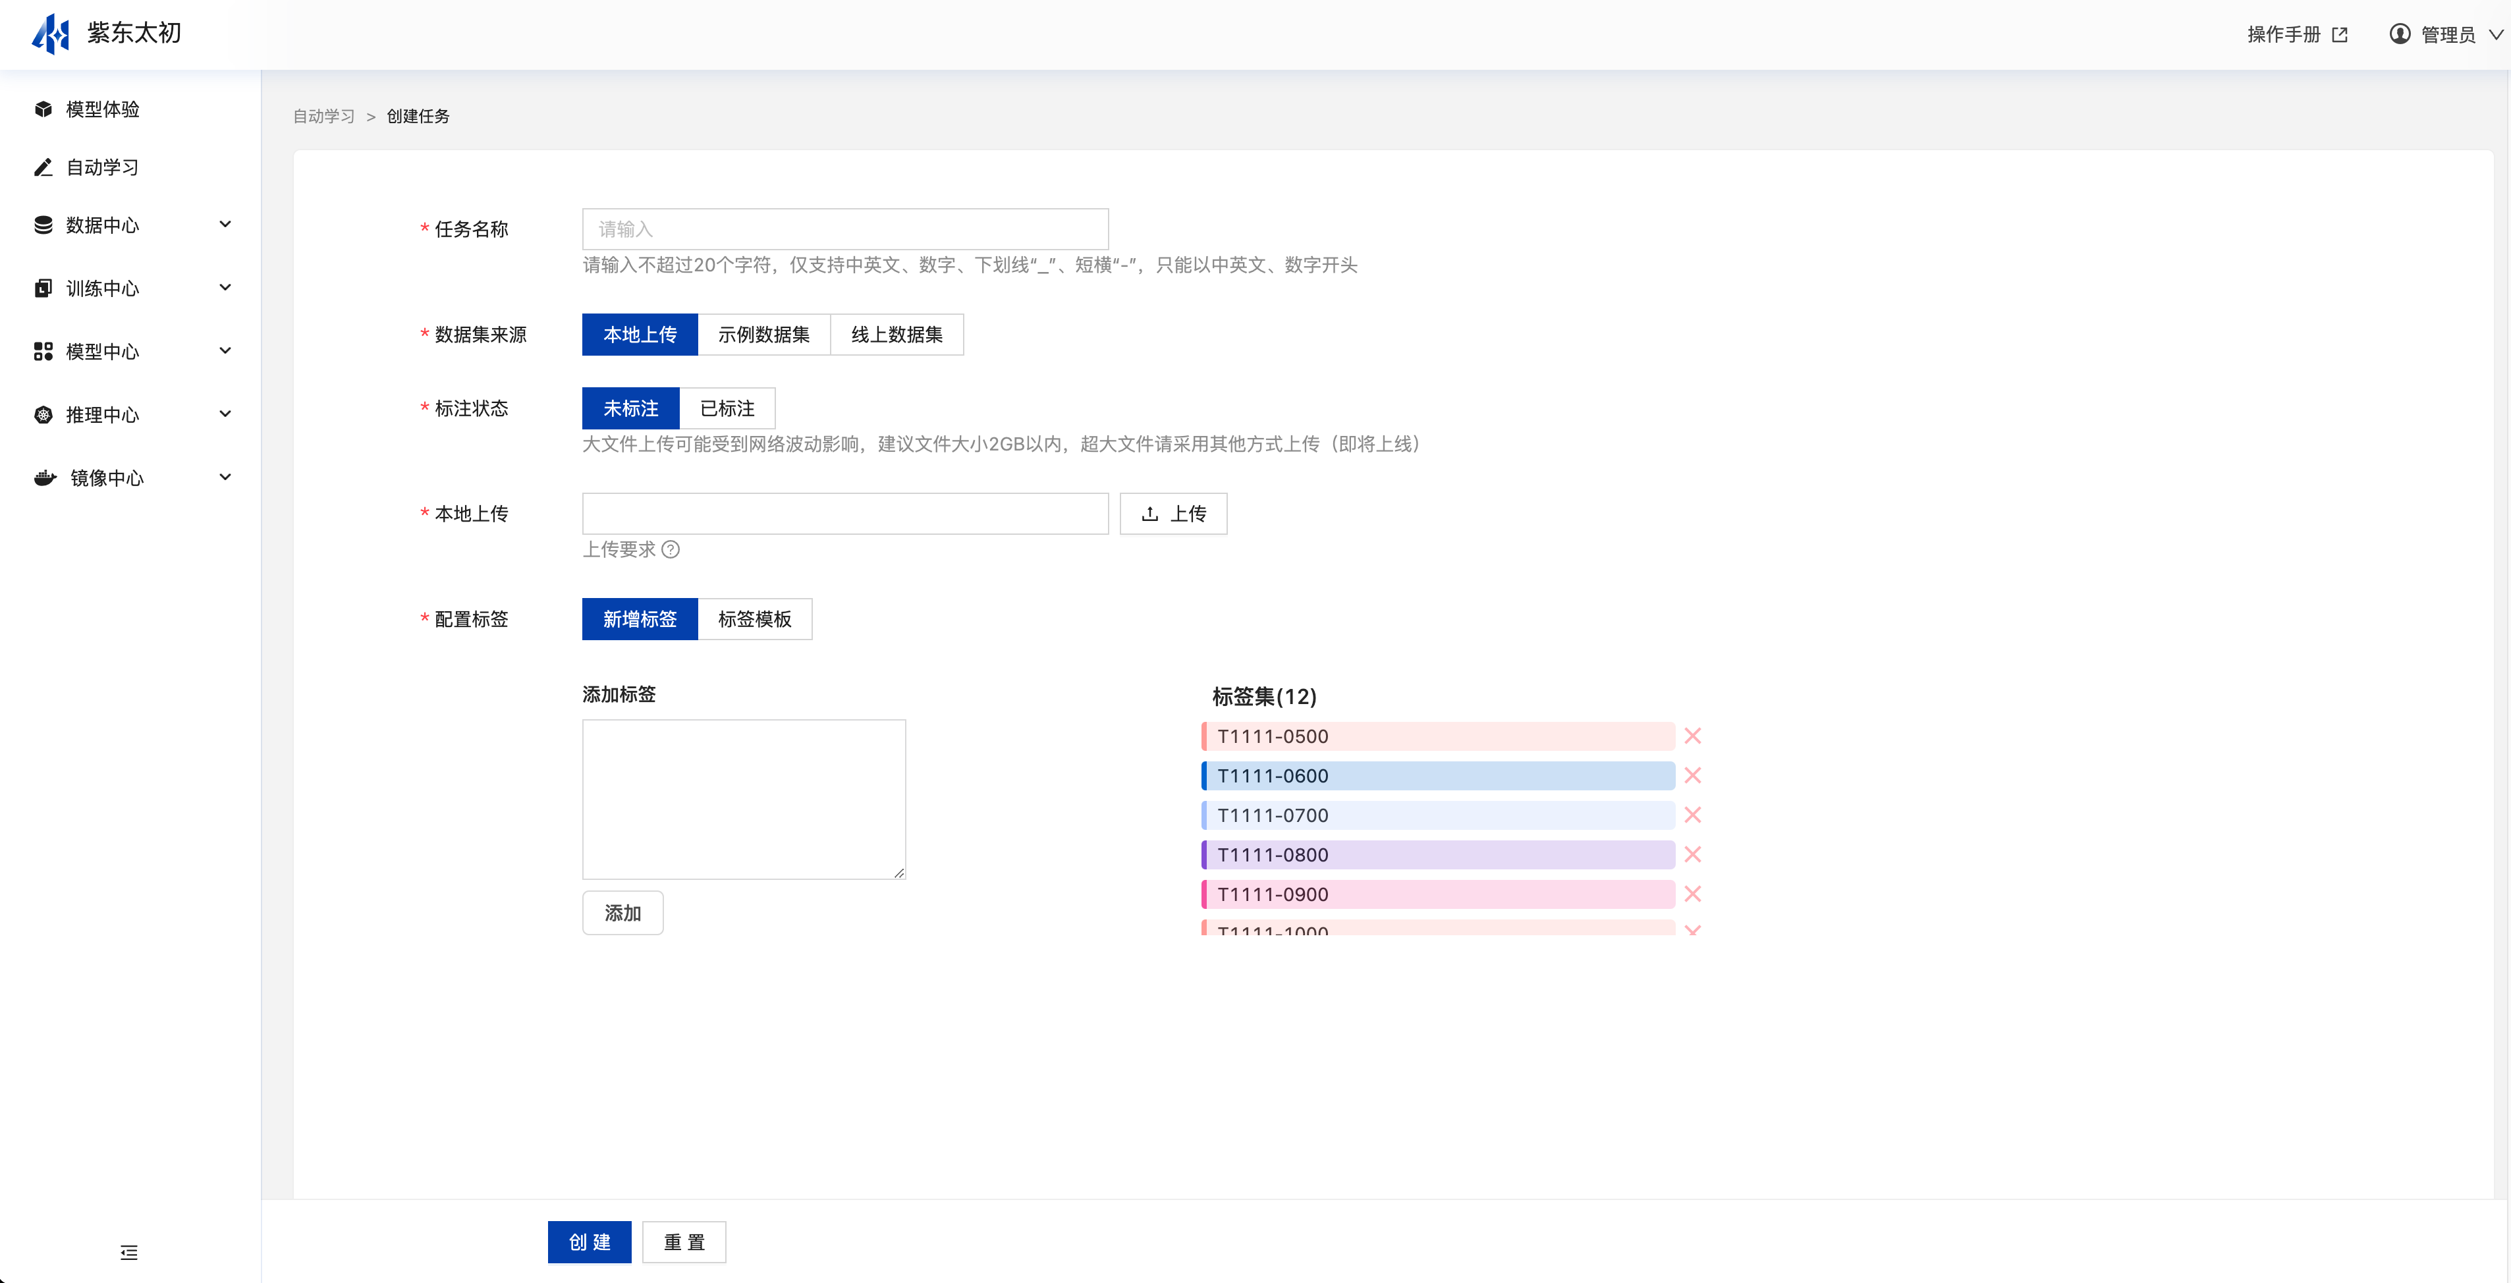The width and height of the screenshot is (2511, 1283).
Task: Click the 添加 tag button
Action: click(x=623, y=914)
